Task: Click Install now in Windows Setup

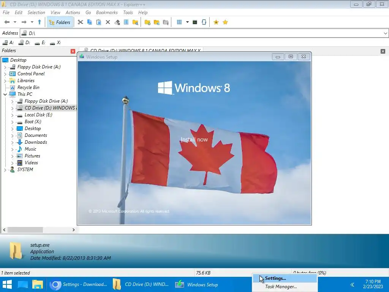Action: point(194,140)
